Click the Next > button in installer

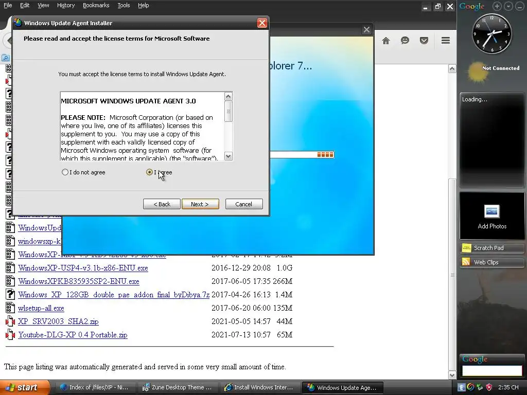click(x=200, y=204)
